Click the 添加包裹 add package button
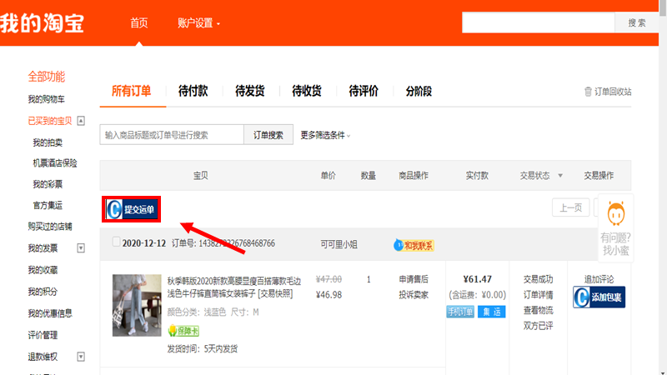Viewport: 667px width, 375px height. tap(599, 297)
